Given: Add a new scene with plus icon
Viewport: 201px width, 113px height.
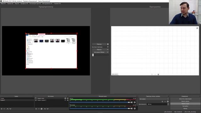Looking at the screenshot, I should click(x=2, y=109).
